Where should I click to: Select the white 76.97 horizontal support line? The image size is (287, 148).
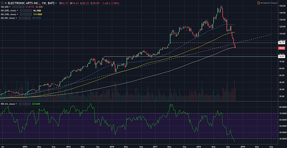(191, 56)
